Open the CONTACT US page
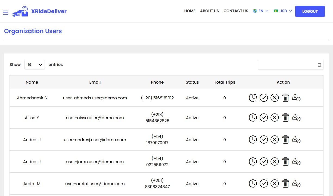Image resolution: width=333 pixels, height=196 pixels. tap(236, 11)
